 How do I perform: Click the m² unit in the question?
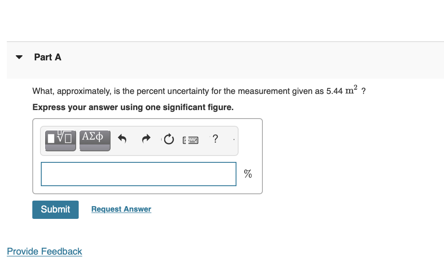[x=351, y=90]
